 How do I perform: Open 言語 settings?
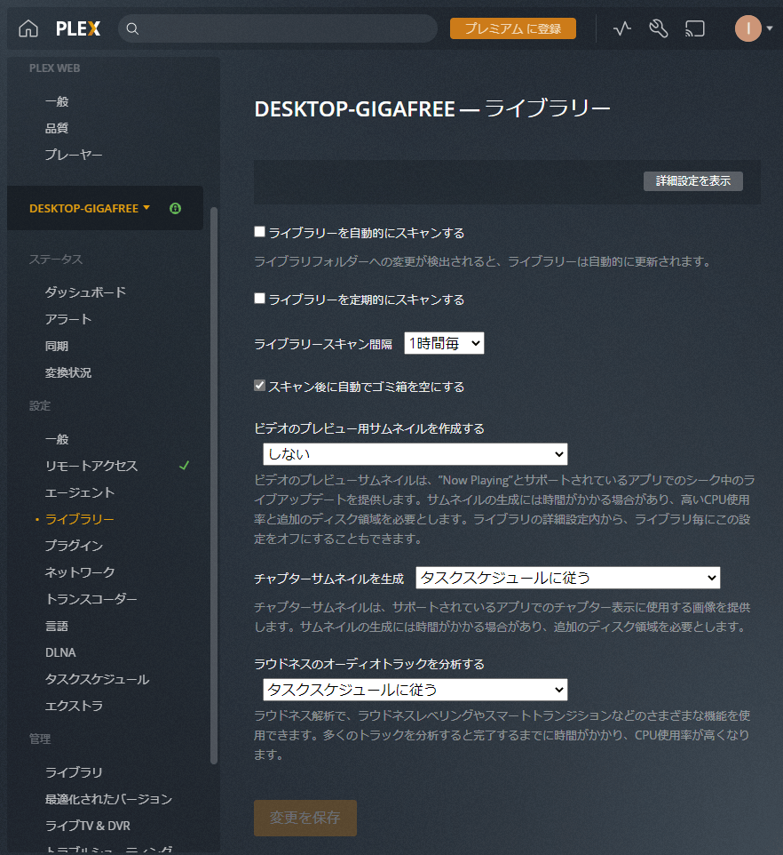[x=57, y=626]
